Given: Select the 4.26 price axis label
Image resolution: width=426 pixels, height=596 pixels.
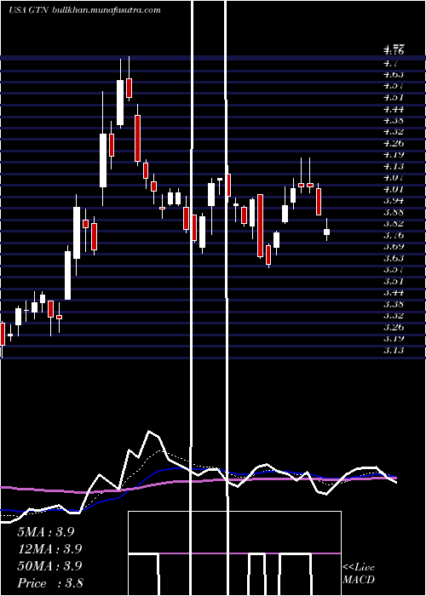Looking at the screenshot, I should click(x=394, y=143).
